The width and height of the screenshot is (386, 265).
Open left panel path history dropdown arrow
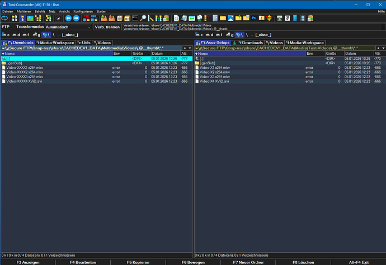[189, 48]
